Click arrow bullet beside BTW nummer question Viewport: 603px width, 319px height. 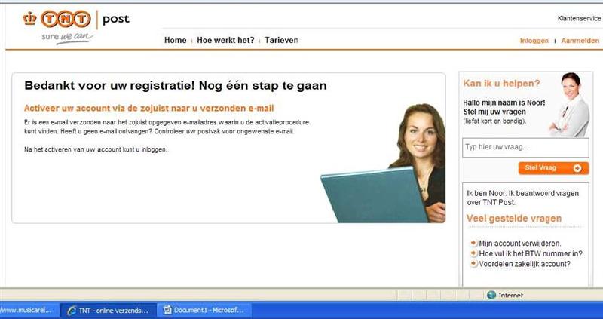(474, 253)
